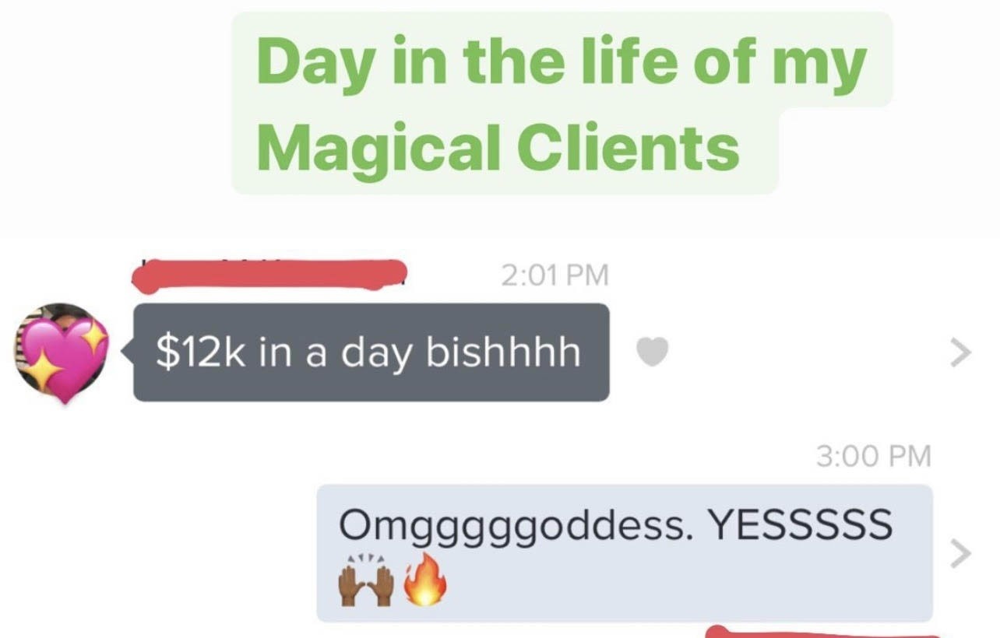The image size is (1000, 638).
Task: Expand details arrow beside Omggggoddess reply
Action: click(x=961, y=554)
